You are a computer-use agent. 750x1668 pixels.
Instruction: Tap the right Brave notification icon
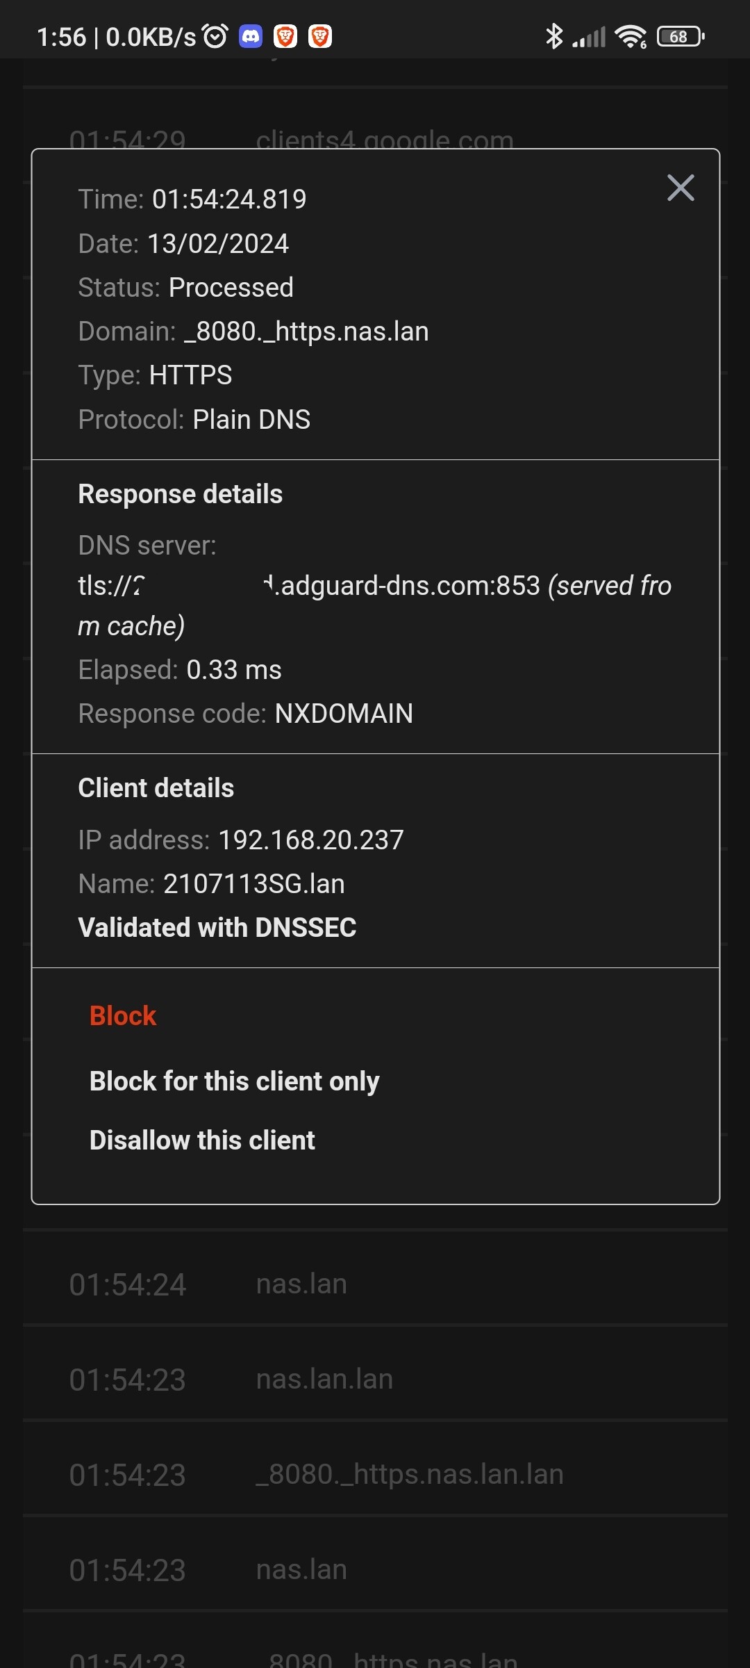pos(320,36)
